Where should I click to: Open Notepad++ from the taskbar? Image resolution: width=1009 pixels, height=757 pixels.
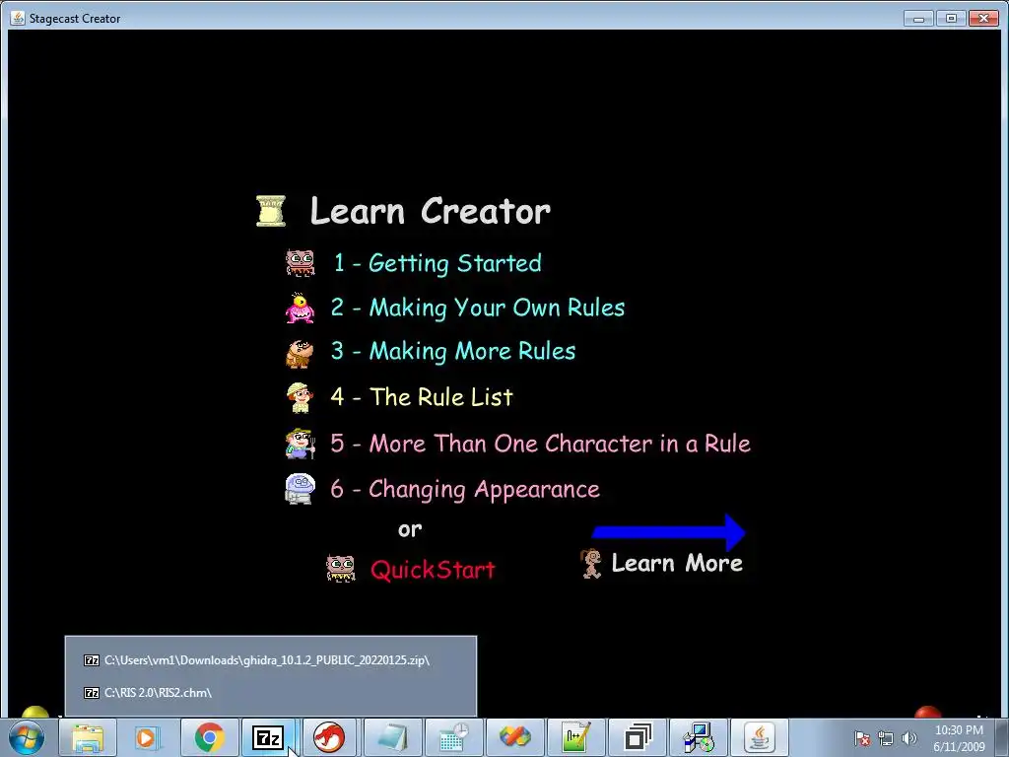pyautogui.click(x=574, y=738)
